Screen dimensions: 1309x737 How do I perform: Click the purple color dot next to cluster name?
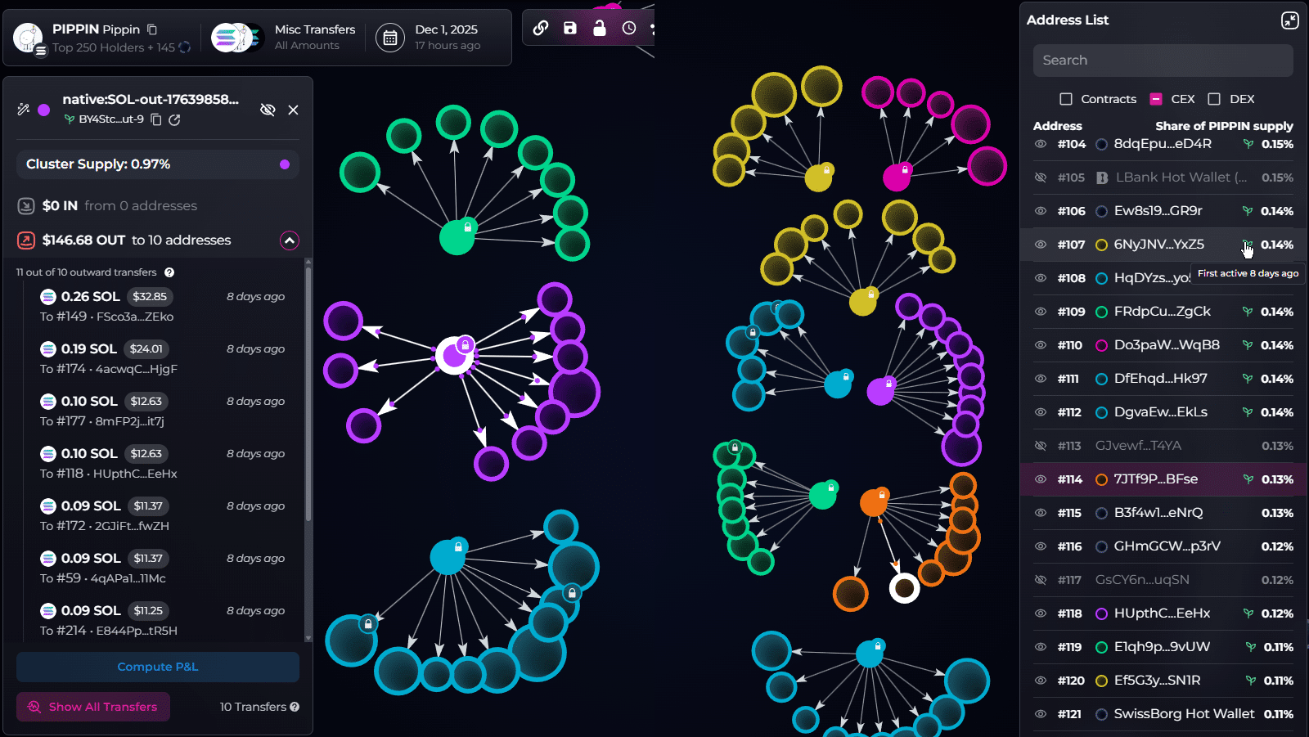tap(44, 110)
